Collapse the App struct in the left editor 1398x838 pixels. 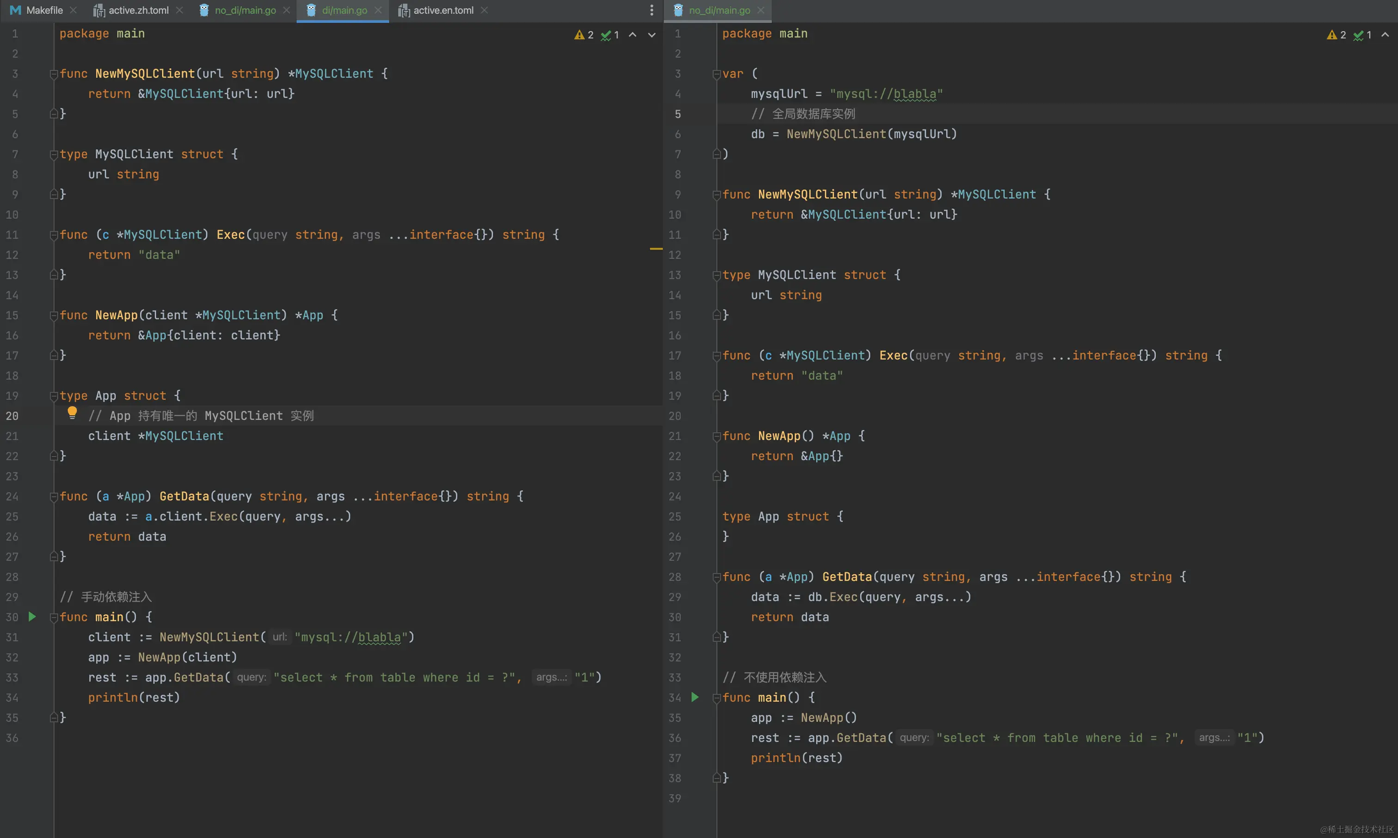(x=54, y=396)
